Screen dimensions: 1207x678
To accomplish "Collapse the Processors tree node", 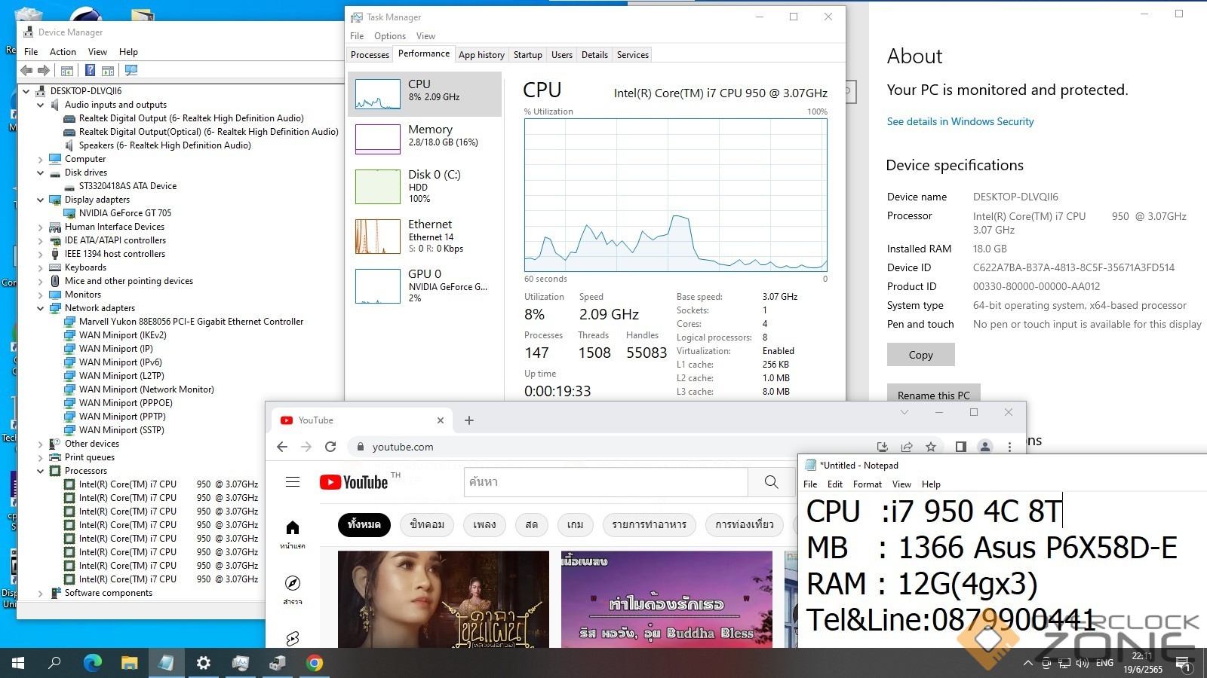I will [41, 471].
